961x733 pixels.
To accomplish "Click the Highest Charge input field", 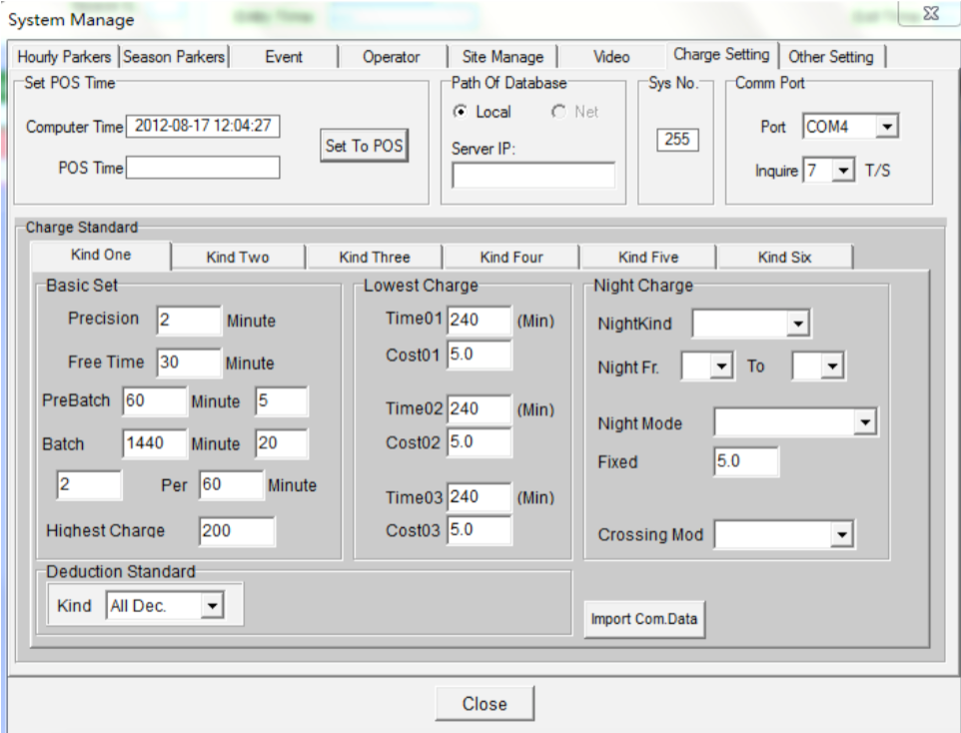I will [236, 532].
